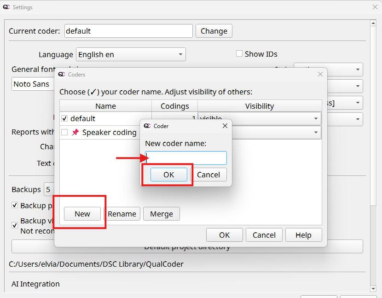The image size is (382, 298).
Task: Click OK in the new Coder dialog
Action: [168, 175]
